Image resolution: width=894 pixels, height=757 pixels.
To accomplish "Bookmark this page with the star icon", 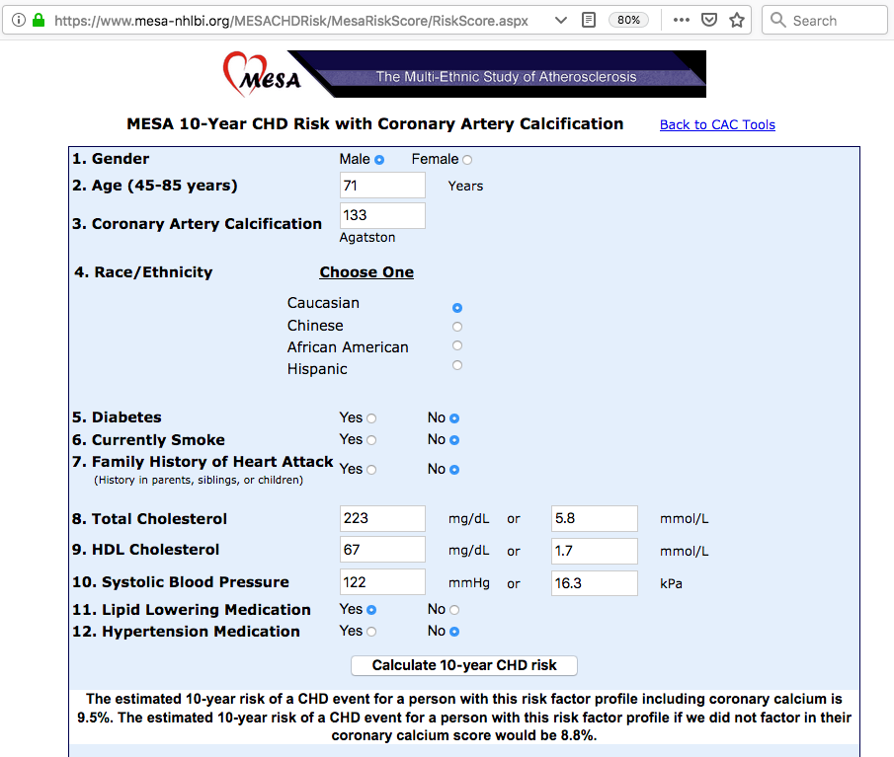I will point(737,20).
